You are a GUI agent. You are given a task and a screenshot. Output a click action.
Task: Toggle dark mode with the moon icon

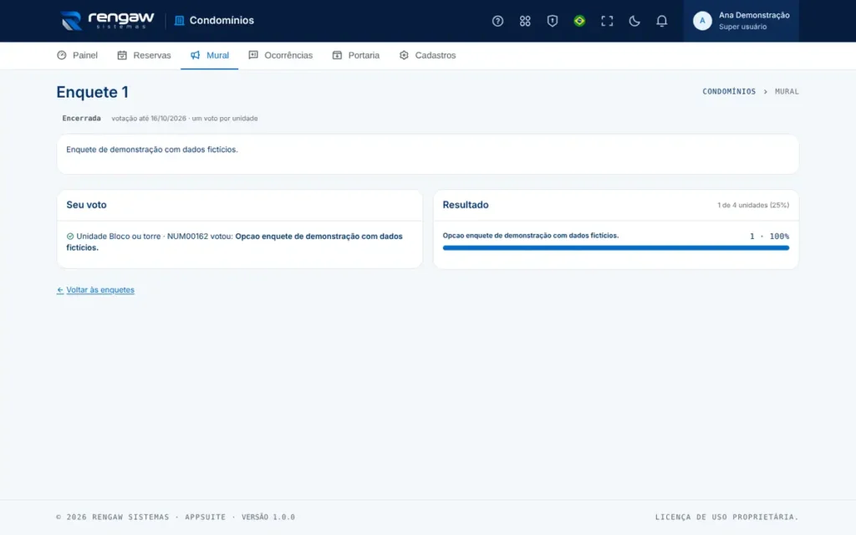(x=634, y=21)
